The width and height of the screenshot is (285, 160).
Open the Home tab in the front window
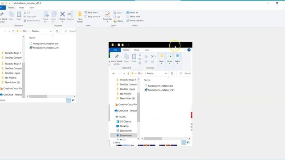(x=126, y=50)
